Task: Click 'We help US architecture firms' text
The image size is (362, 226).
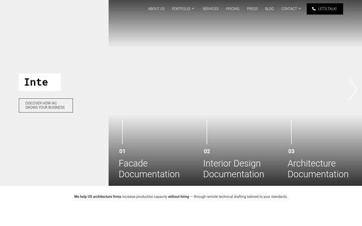Action: tap(98, 197)
